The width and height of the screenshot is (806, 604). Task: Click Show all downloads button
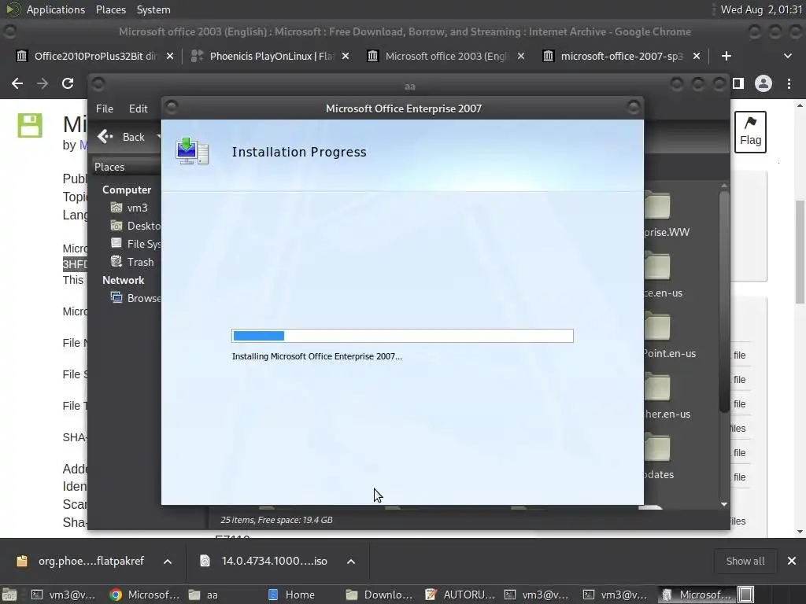745,561
